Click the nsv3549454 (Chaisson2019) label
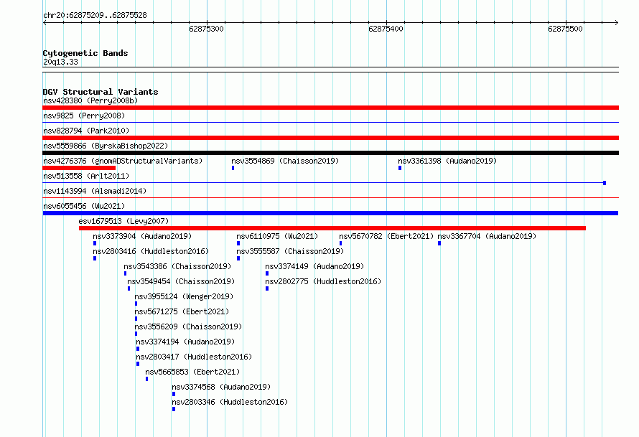 point(181,281)
